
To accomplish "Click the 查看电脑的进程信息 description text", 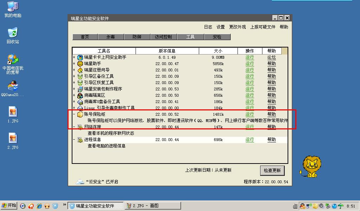I will coord(107,146).
